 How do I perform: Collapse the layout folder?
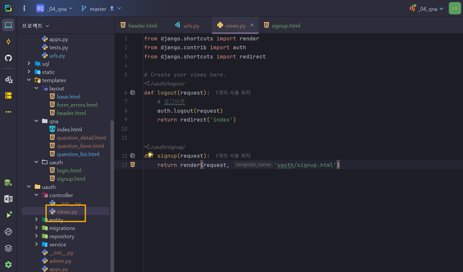37,88
